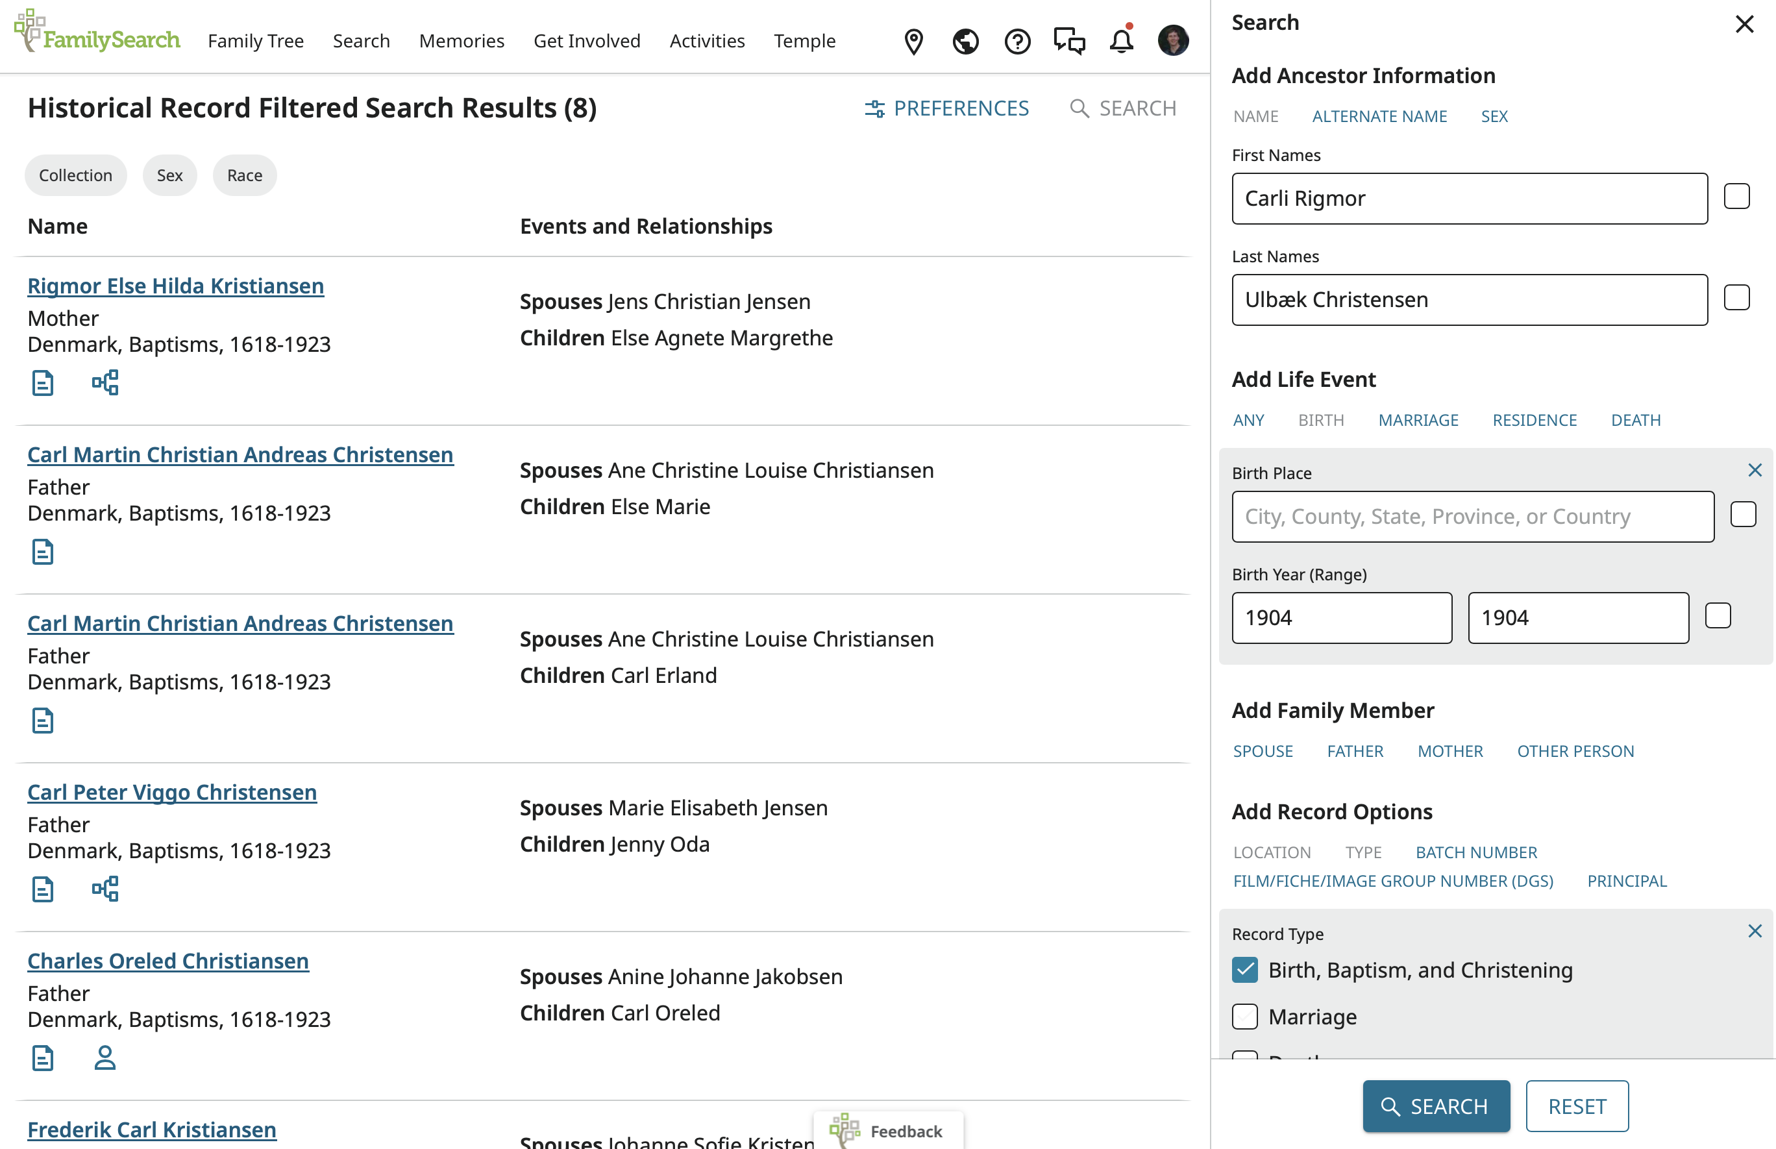Open the Family Tree menu
The height and width of the screenshot is (1149, 1776).
point(255,41)
